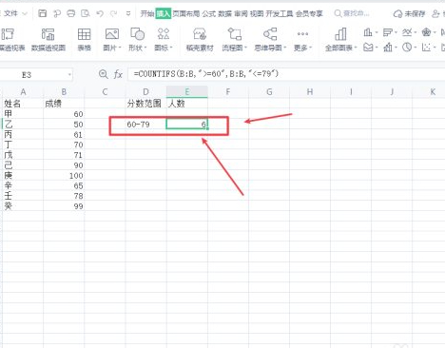Click the print preview icon

tap(86, 13)
